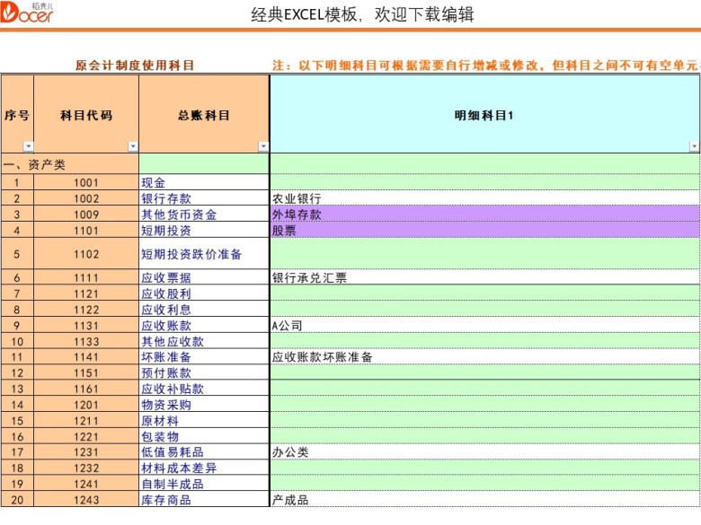The height and width of the screenshot is (525, 701).
Task: Click the account code cell 1001
Action: (86, 182)
